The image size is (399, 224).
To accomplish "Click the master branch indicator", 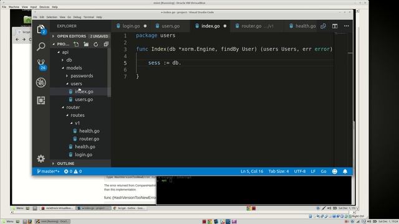I will [x=48, y=172].
